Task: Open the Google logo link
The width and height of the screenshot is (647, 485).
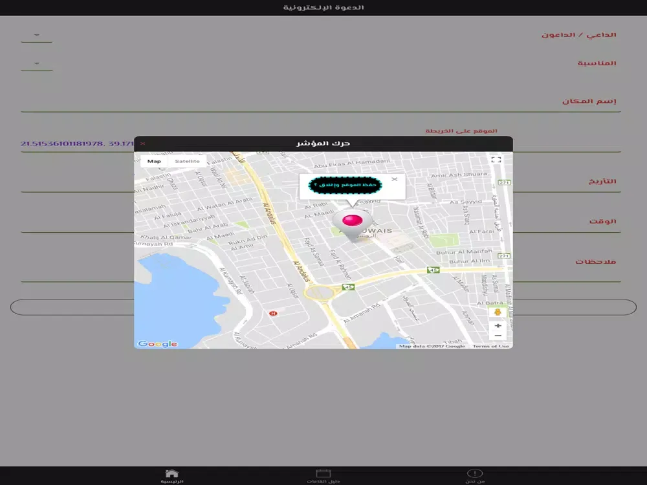Action: (158, 343)
